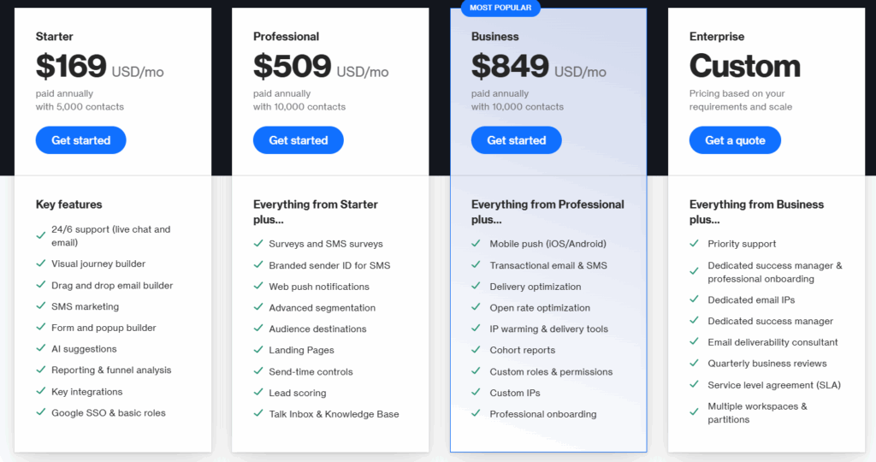The height and width of the screenshot is (462, 876).
Task: Click Get started under Professional plan
Action: click(298, 140)
